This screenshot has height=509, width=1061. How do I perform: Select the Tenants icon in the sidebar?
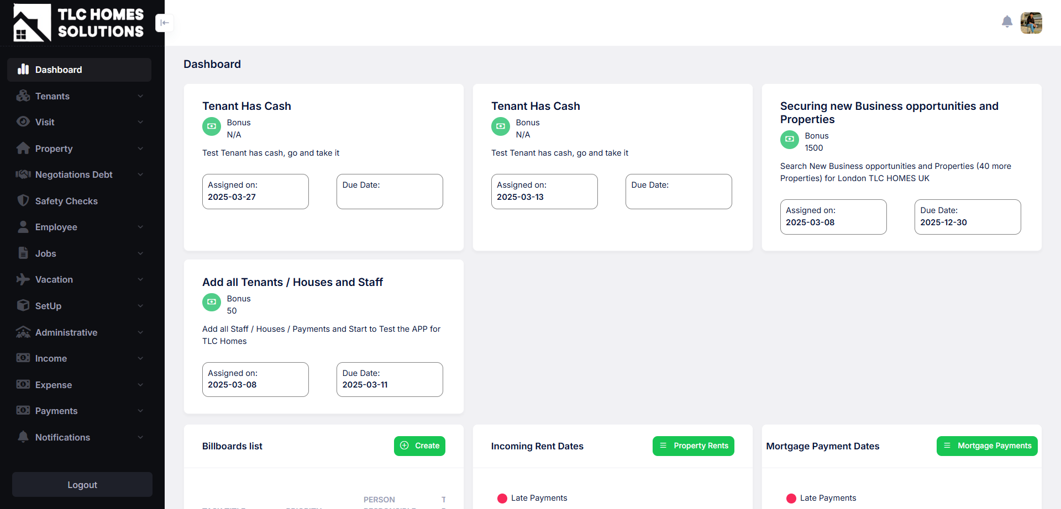(23, 96)
